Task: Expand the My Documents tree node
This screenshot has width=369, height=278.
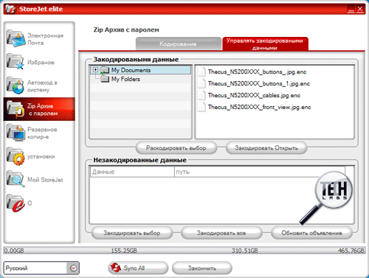Action: click(x=95, y=70)
